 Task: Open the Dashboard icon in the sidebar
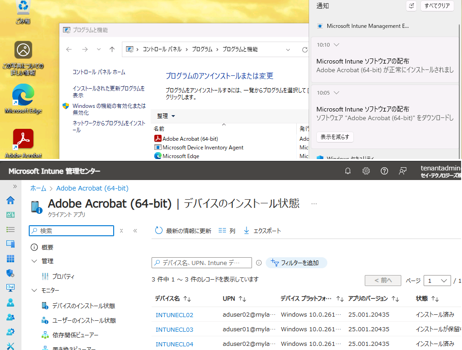10,215
